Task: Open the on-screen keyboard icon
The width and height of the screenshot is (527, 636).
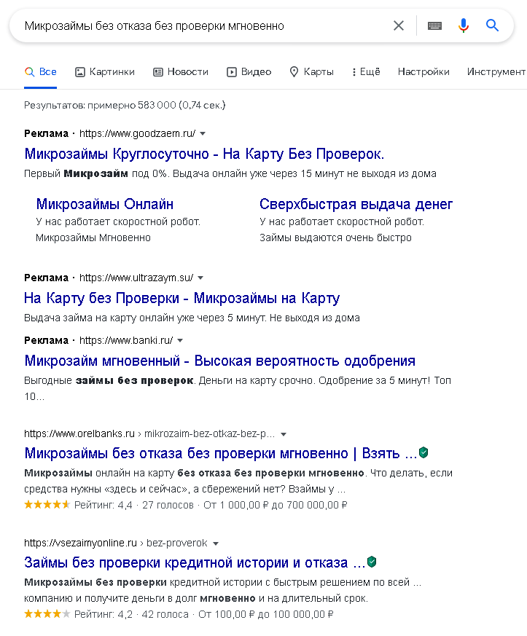Action: pyautogui.click(x=434, y=25)
